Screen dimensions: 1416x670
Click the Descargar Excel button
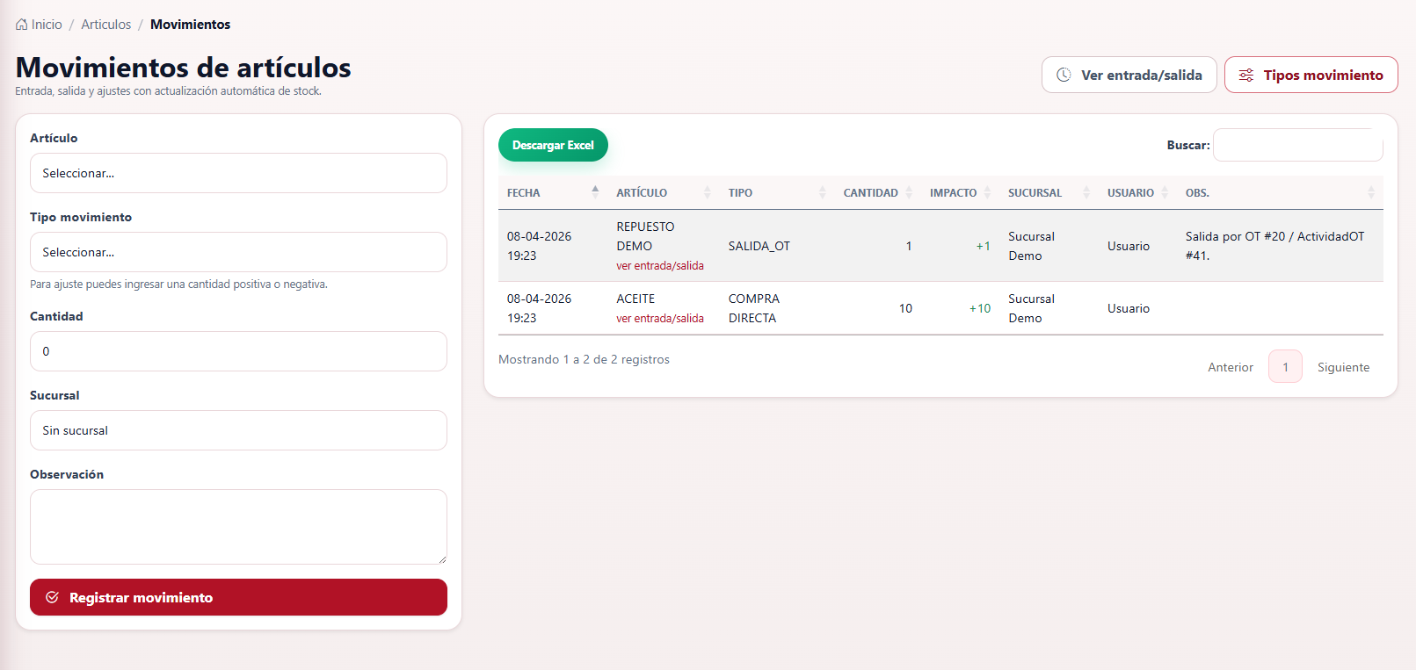point(553,145)
